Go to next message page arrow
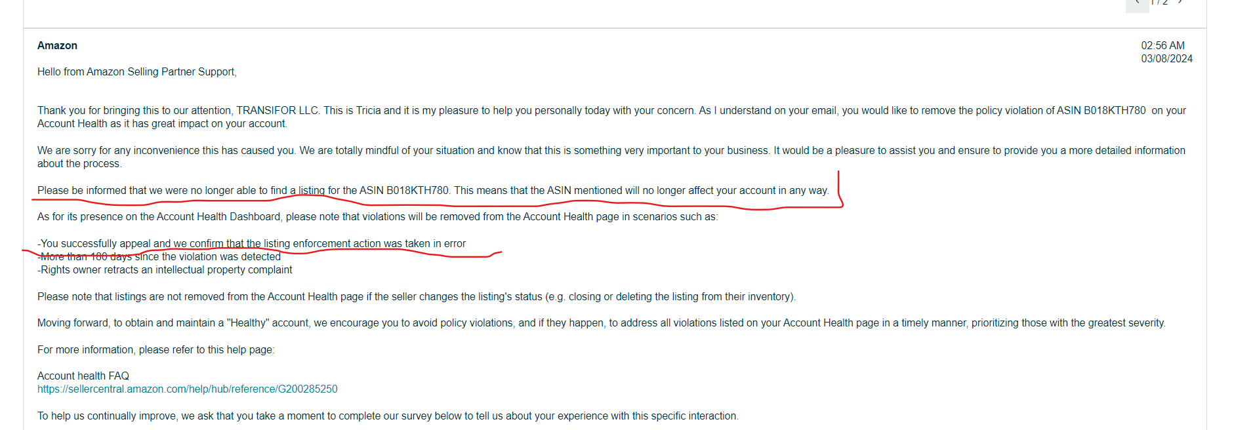Screen dimensions: 1234x430 click(1180, 3)
